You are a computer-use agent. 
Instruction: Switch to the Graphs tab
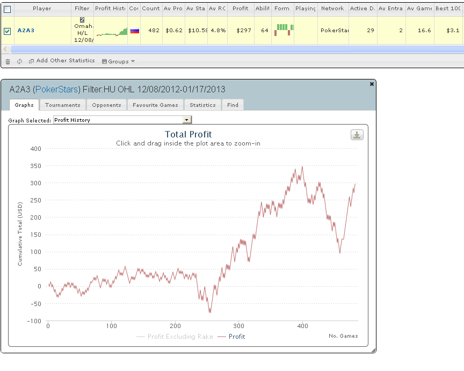(x=24, y=105)
